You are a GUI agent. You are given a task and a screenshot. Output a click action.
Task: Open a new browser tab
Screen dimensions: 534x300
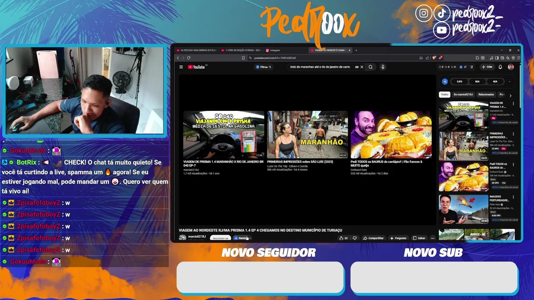pos(356,50)
